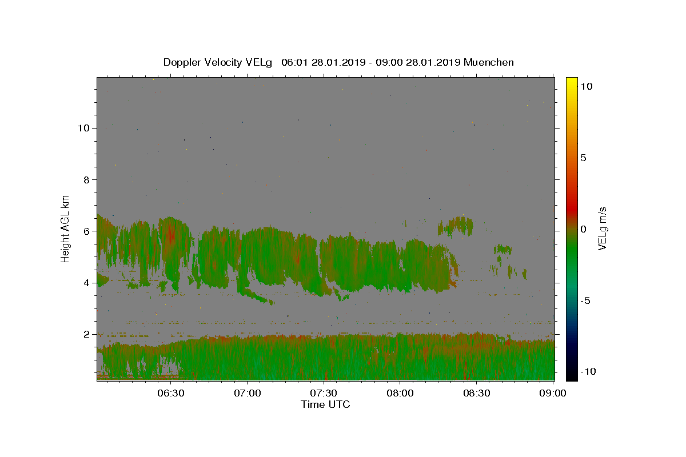Click the plot title 'Doppler Velocity VELg'

(219, 62)
